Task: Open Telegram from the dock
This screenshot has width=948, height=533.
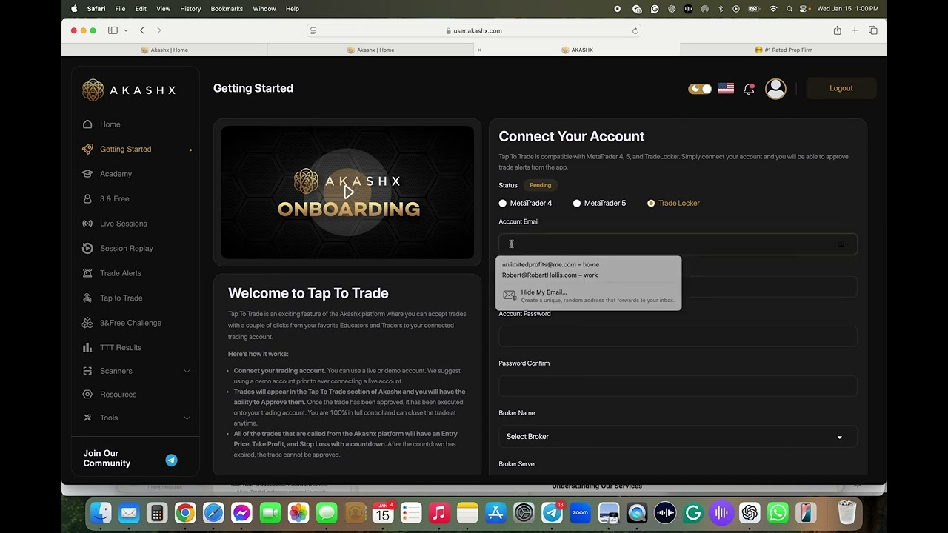Action: (552, 512)
